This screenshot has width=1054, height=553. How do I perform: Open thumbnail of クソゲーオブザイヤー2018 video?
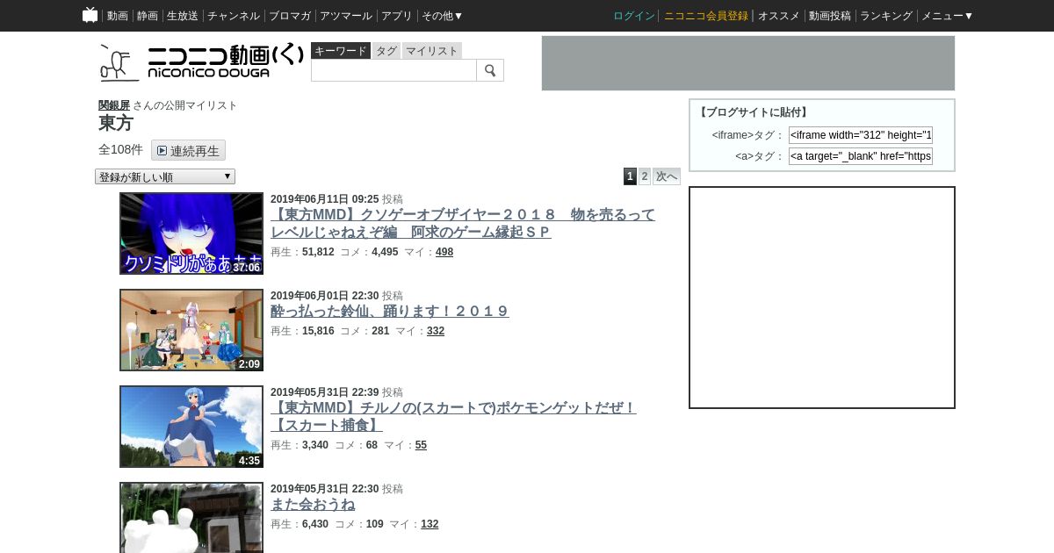click(x=191, y=233)
